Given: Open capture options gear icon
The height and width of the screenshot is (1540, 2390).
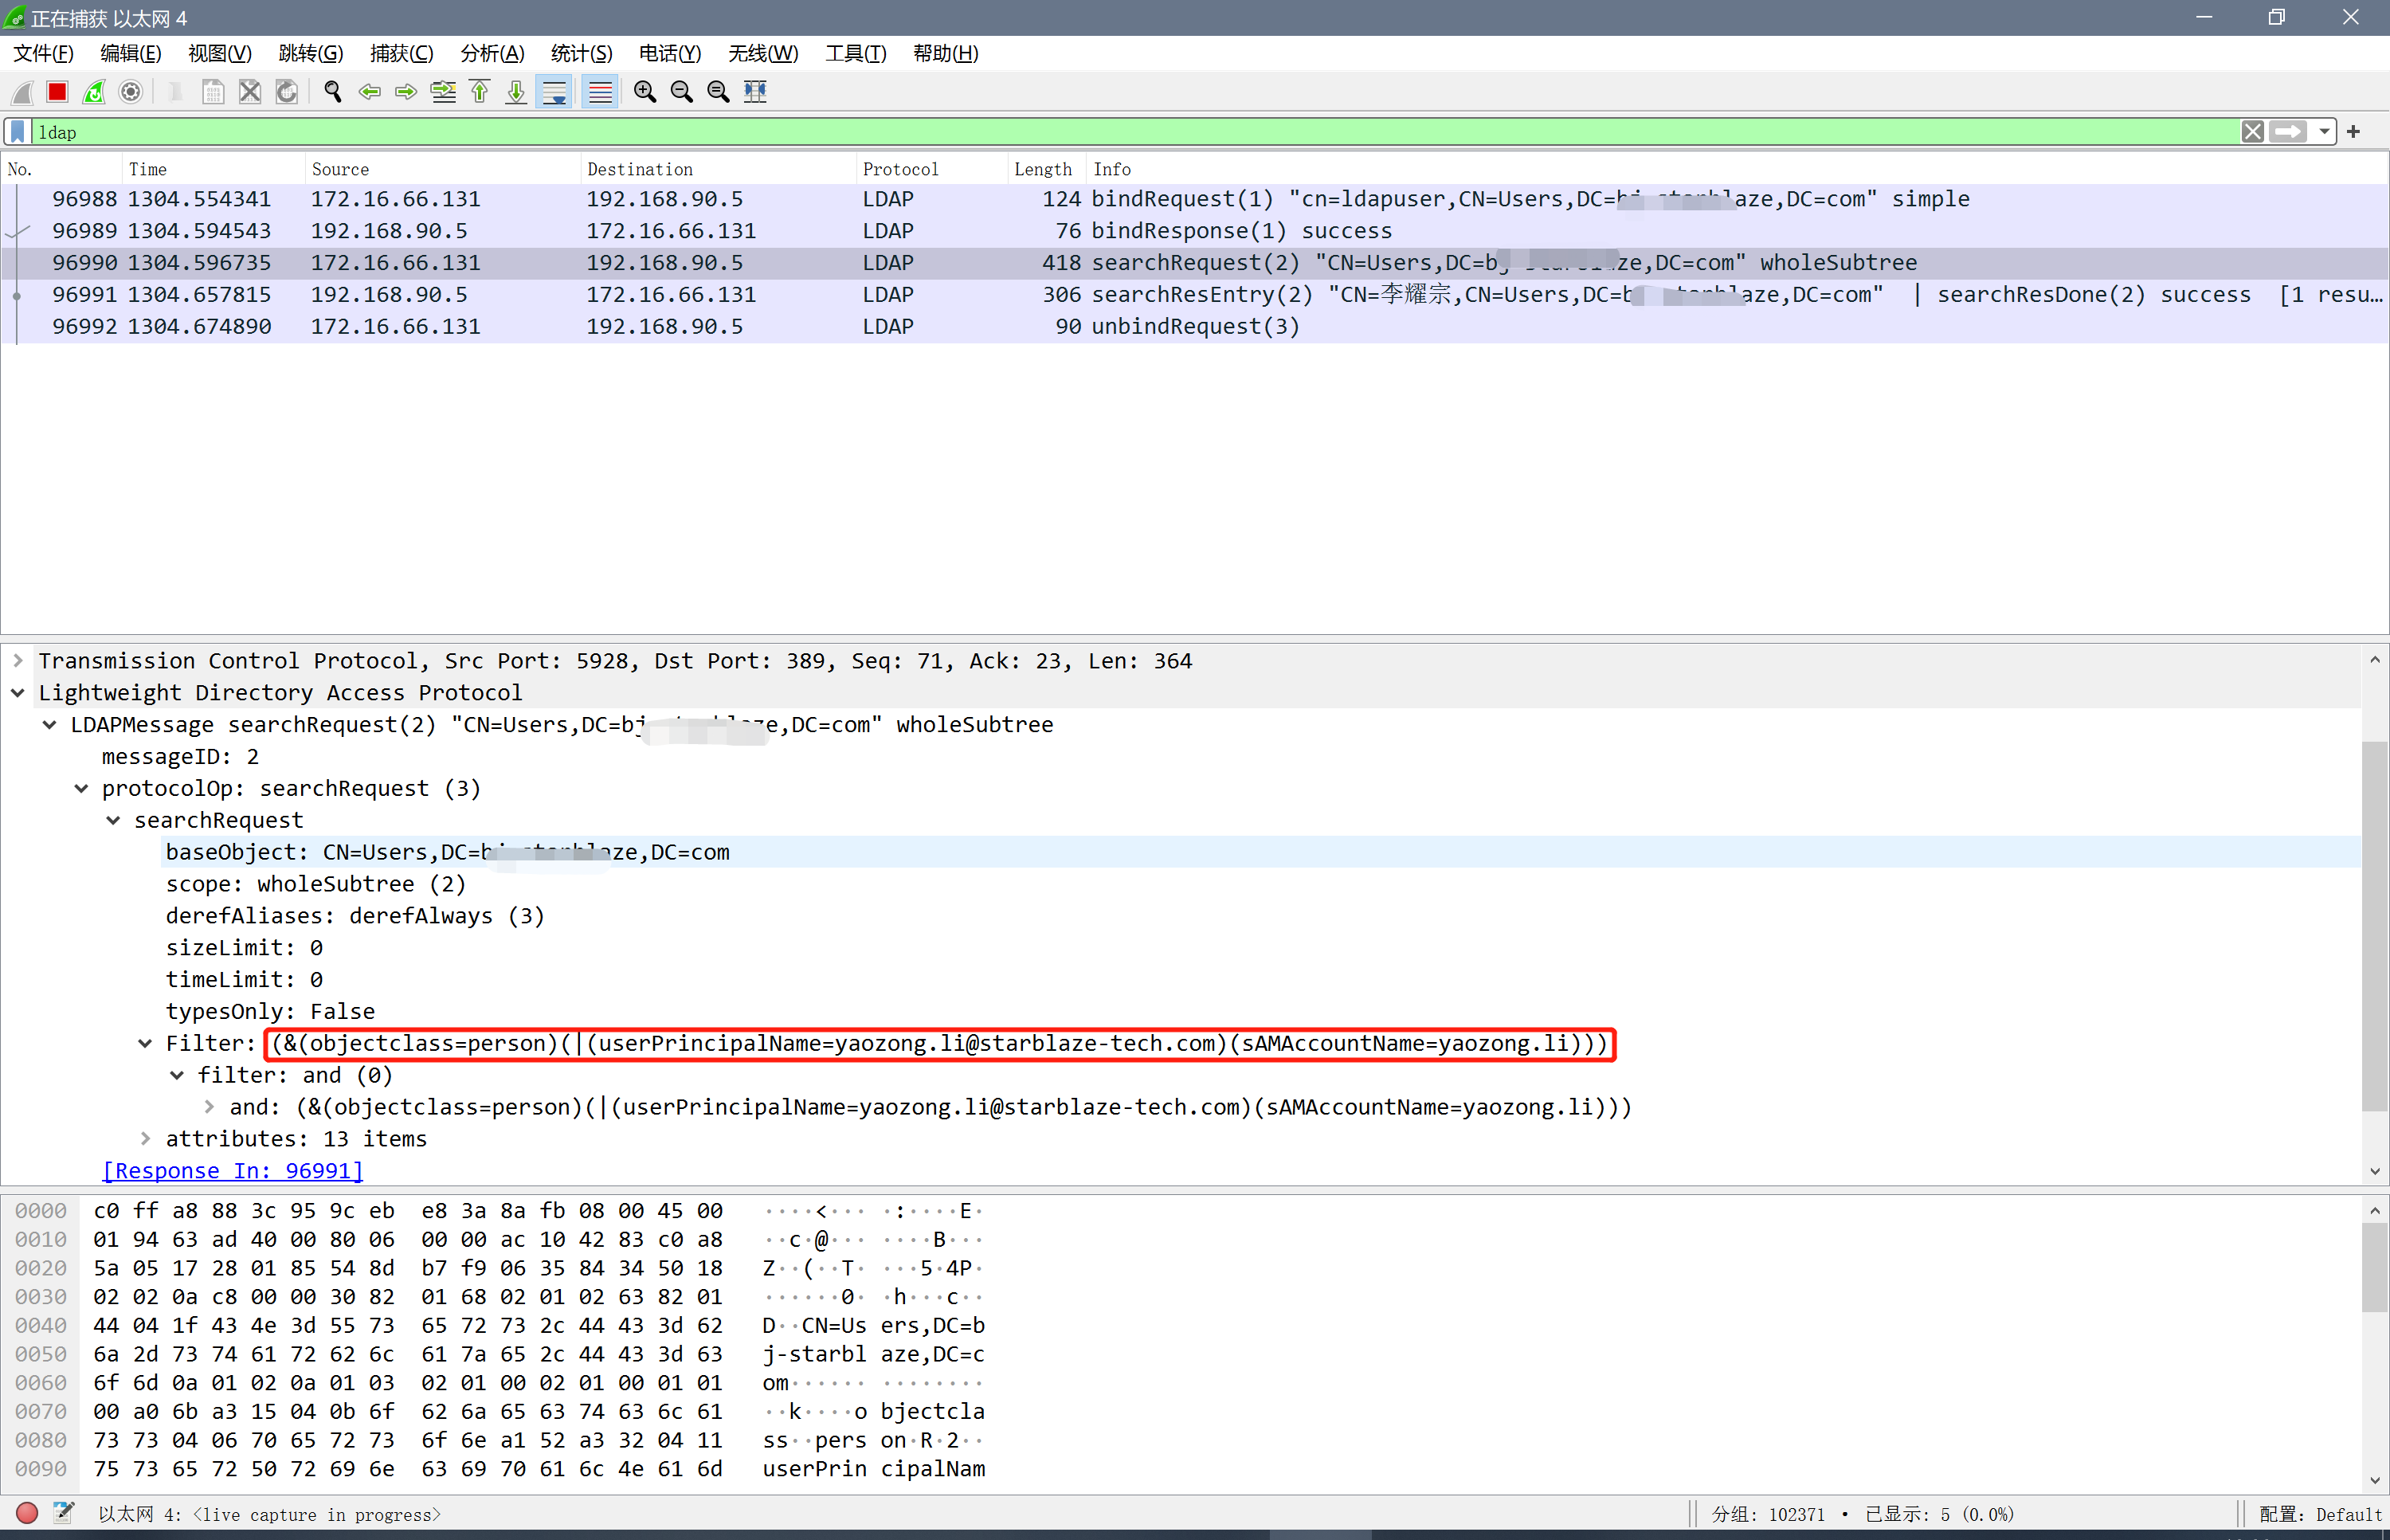Looking at the screenshot, I should pyautogui.click(x=130, y=92).
